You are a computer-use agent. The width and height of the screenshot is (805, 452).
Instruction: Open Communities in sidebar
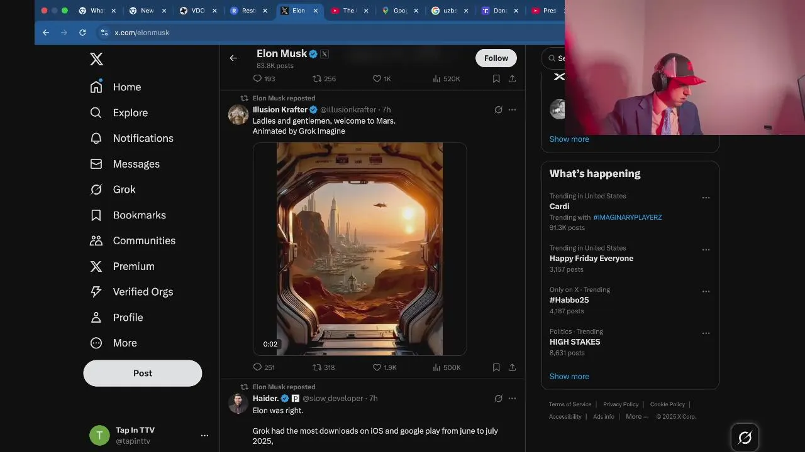click(133, 240)
